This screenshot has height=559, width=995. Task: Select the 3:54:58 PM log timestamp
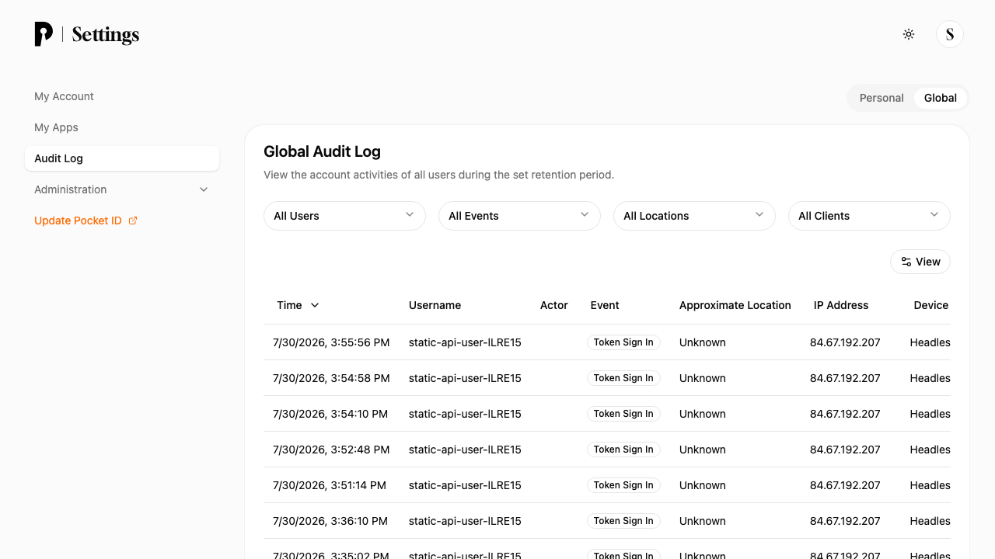click(x=331, y=378)
